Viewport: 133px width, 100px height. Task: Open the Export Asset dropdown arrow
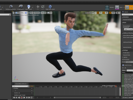(32, 7)
